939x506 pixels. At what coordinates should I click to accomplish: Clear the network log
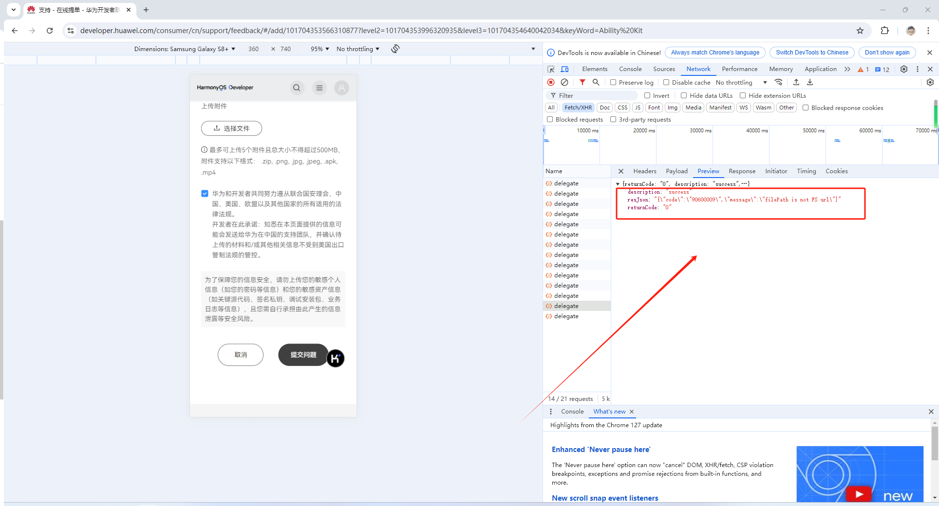pos(564,82)
